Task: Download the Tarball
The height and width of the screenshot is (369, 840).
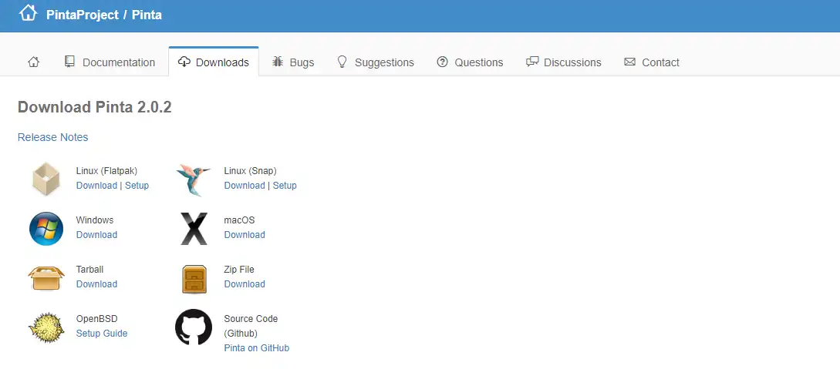Action: pyautogui.click(x=96, y=284)
